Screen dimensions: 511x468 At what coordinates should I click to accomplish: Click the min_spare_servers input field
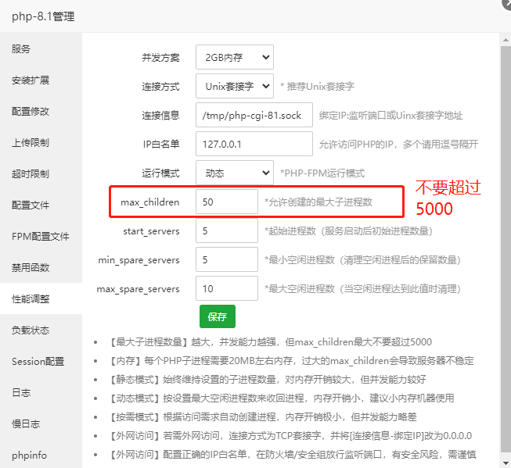tap(226, 259)
